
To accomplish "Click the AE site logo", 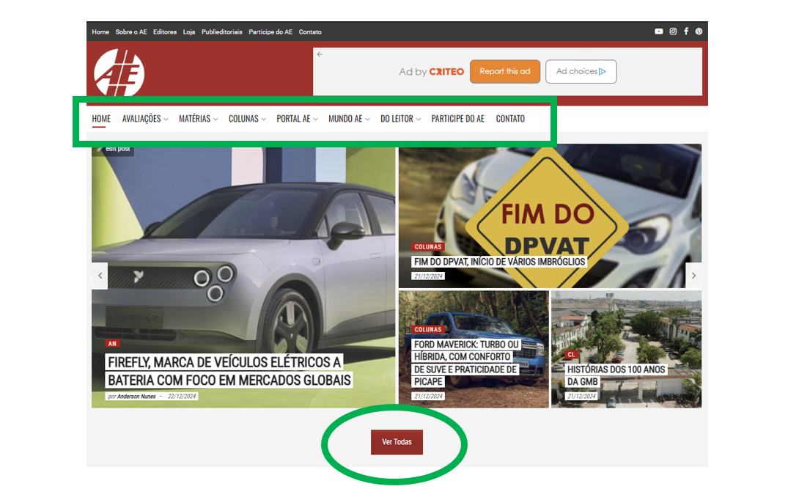I will (119, 73).
